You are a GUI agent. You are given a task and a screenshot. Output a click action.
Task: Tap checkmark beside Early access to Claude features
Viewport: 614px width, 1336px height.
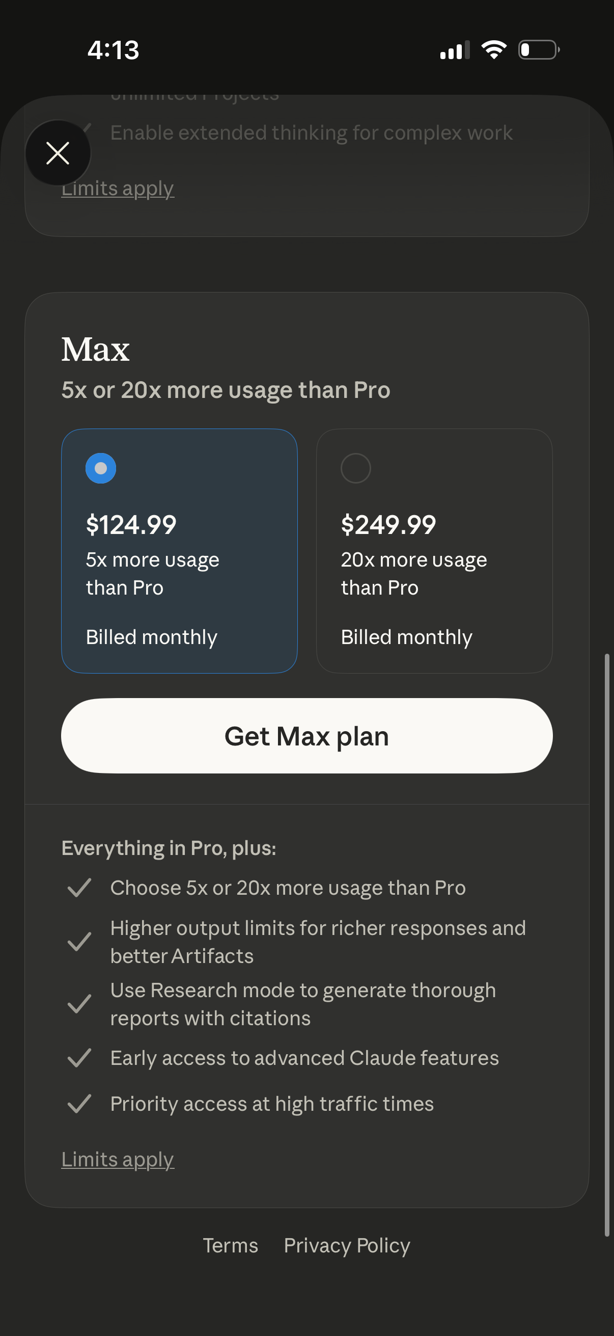79,1058
